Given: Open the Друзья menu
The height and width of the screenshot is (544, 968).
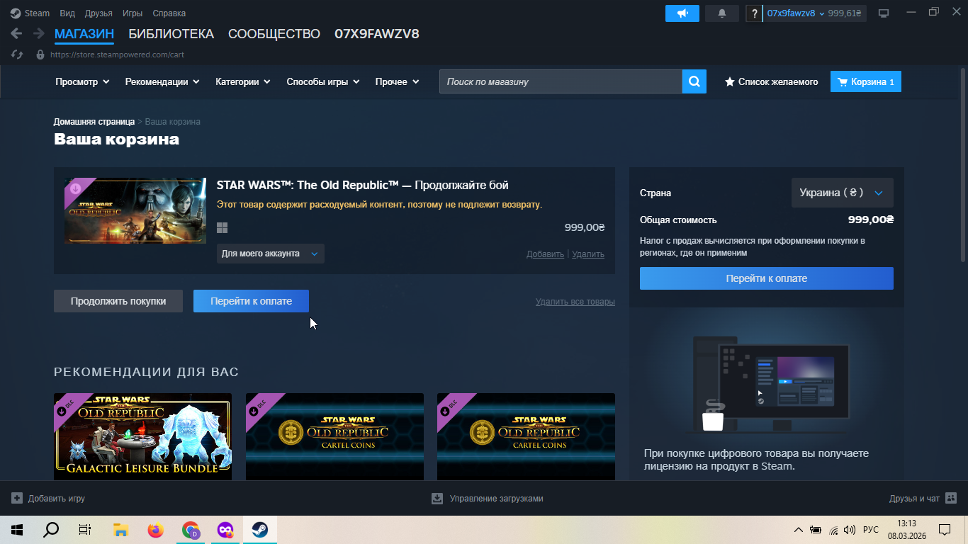Looking at the screenshot, I should pyautogui.click(x=99, y=13).
